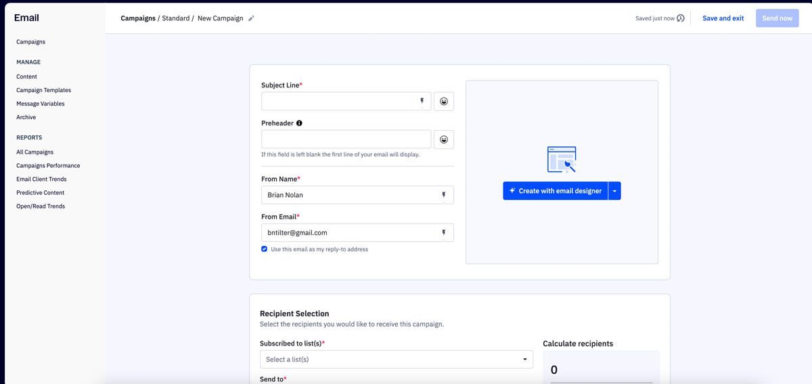The image size is (812, 384).
Task: Click the Campaigns breadcrumb link
Action: pyautogui.click(x=138, y=18)
